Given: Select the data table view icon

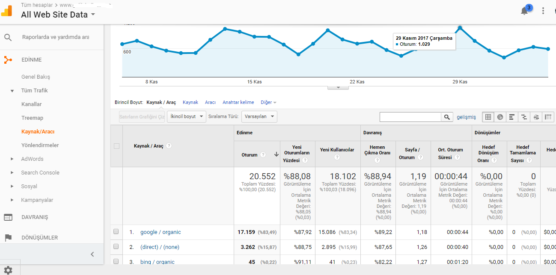Looking at the screenshot, I should tap(488, 117).
